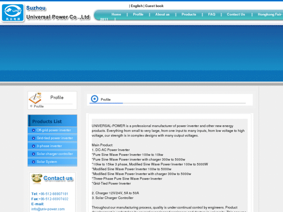
Task: Open Solar charger controller product category
Action: tap(54, 154)
